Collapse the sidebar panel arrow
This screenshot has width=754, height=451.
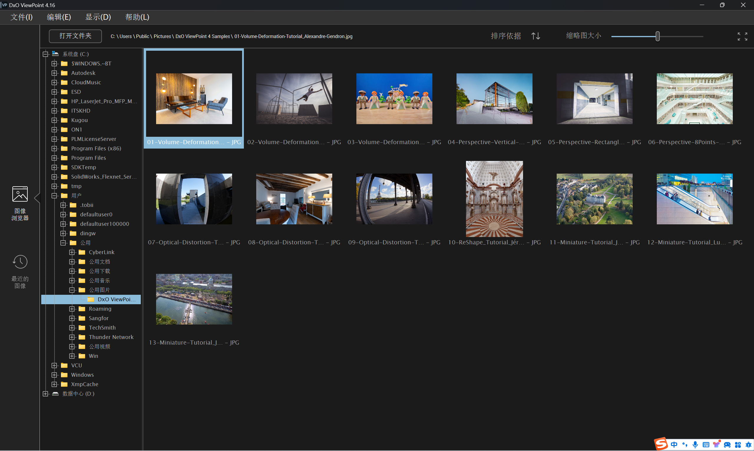(x=37, y=198)
